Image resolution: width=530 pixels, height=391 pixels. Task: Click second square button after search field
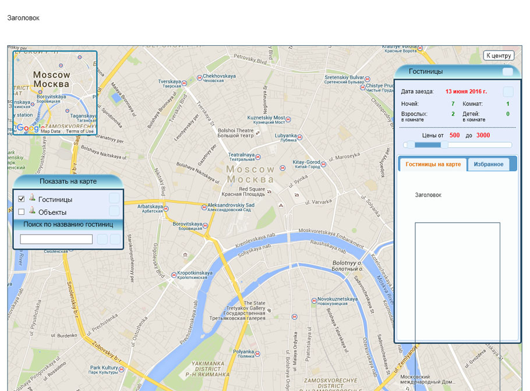click(x=115, y=239)
